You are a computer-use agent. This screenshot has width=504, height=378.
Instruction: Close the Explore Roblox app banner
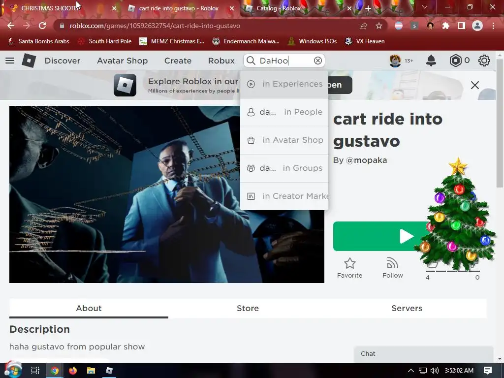point(475,85)
